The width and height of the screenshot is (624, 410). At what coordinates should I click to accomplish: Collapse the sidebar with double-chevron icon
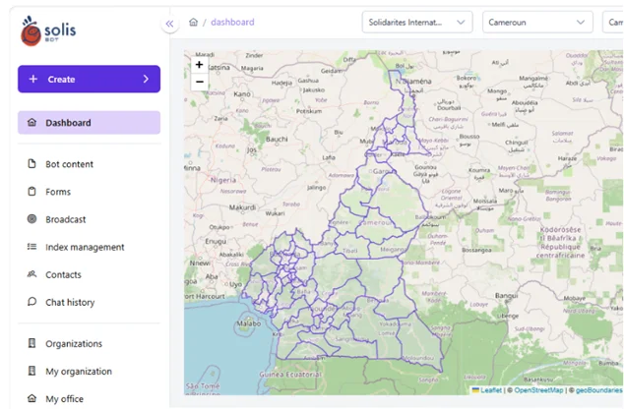coord(170,24)
